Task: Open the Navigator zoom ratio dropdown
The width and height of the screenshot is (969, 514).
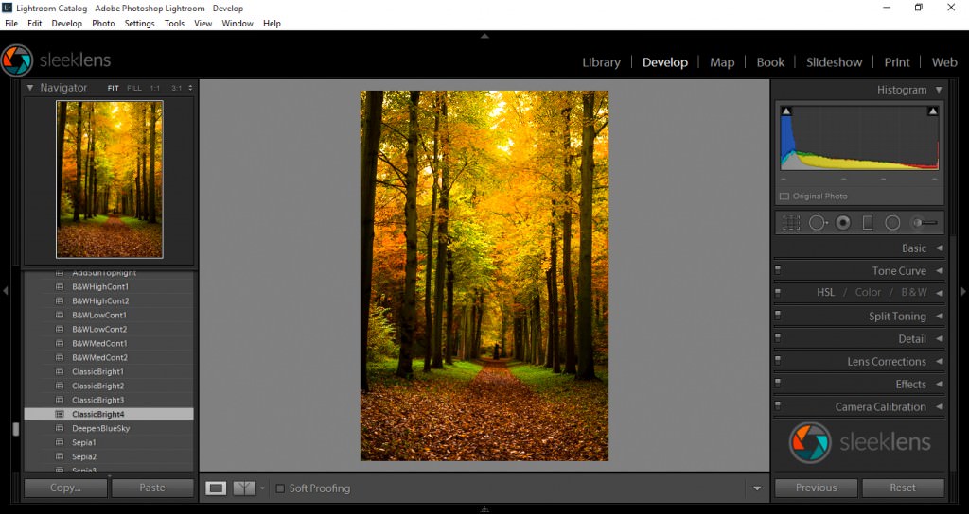Action: click(x=190, y=88)
